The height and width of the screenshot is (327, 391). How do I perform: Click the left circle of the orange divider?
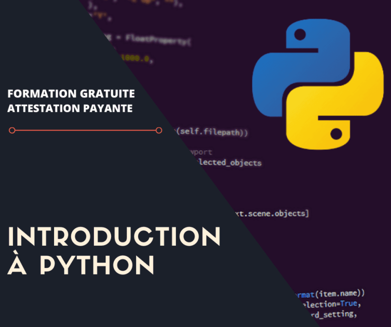(12, 130)
